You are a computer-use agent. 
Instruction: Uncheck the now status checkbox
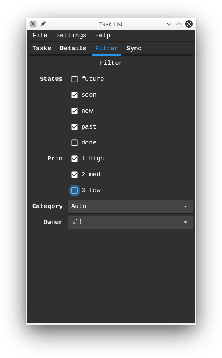[x=75, y=111]
